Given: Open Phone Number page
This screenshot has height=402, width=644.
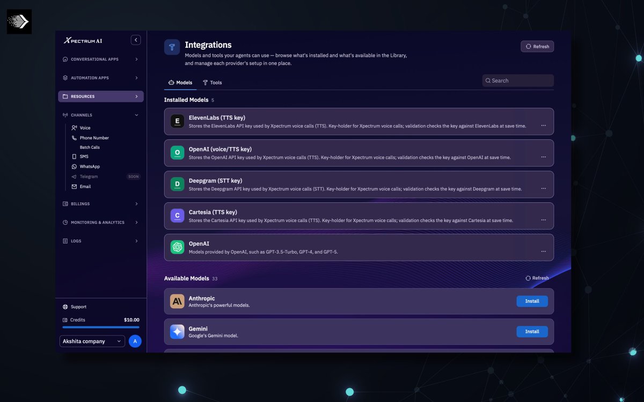Looking at the screenshot, I should (94, 138).
